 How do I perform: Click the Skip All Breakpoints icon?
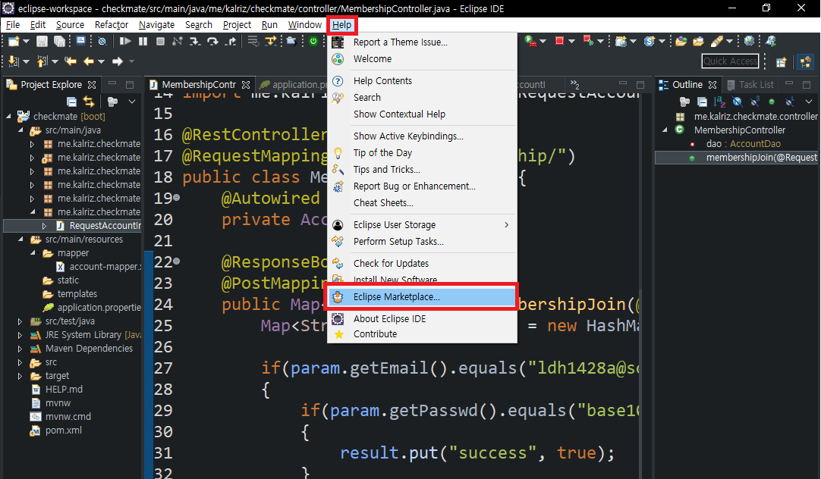[102, 41]
